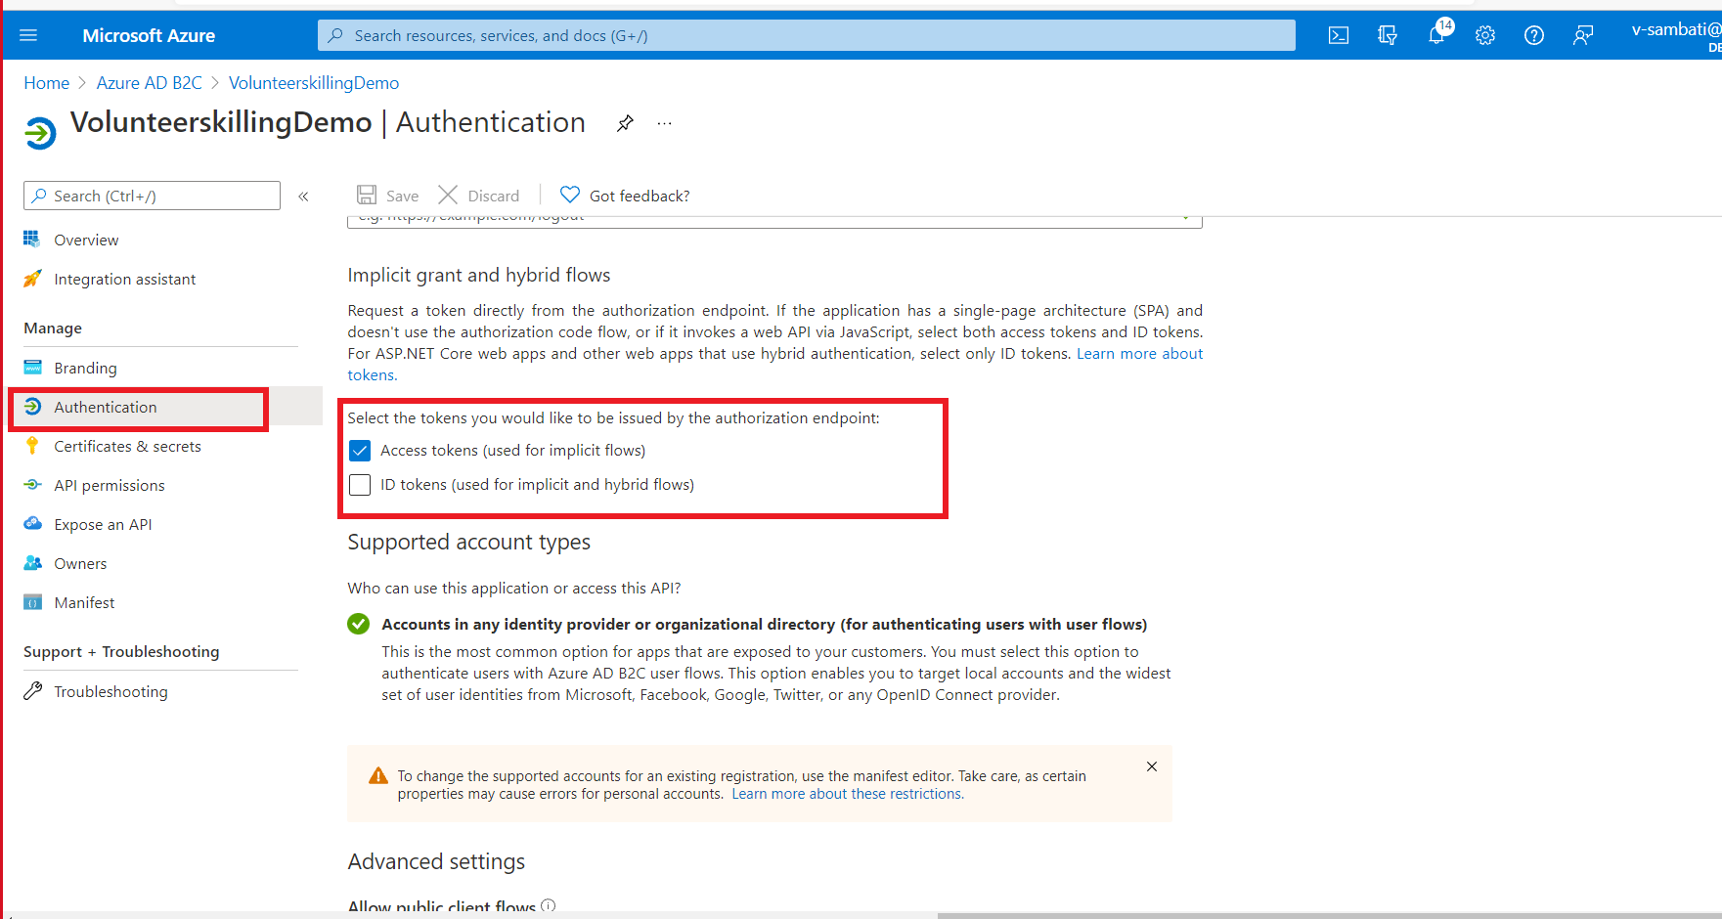Image resolution: width=1722 pixels, height=919 pixels.
Task: Open Certificates & secrets menu item
Action: click(127, 447)
